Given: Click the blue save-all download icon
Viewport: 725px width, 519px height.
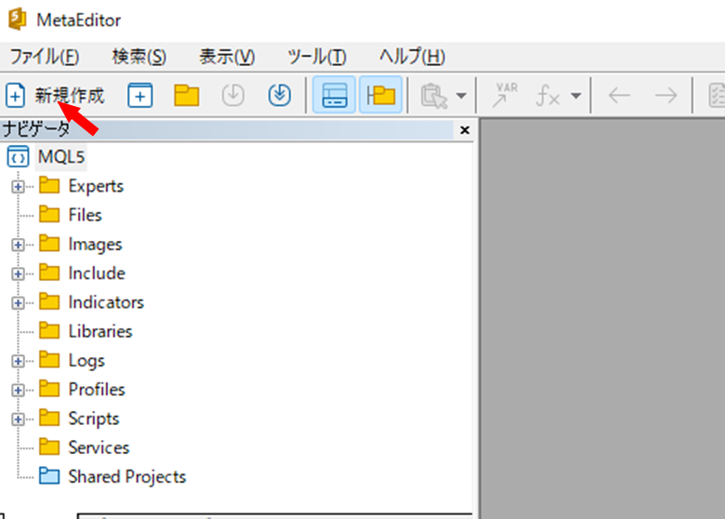Looking at the screenshot, I should [279, 95].
